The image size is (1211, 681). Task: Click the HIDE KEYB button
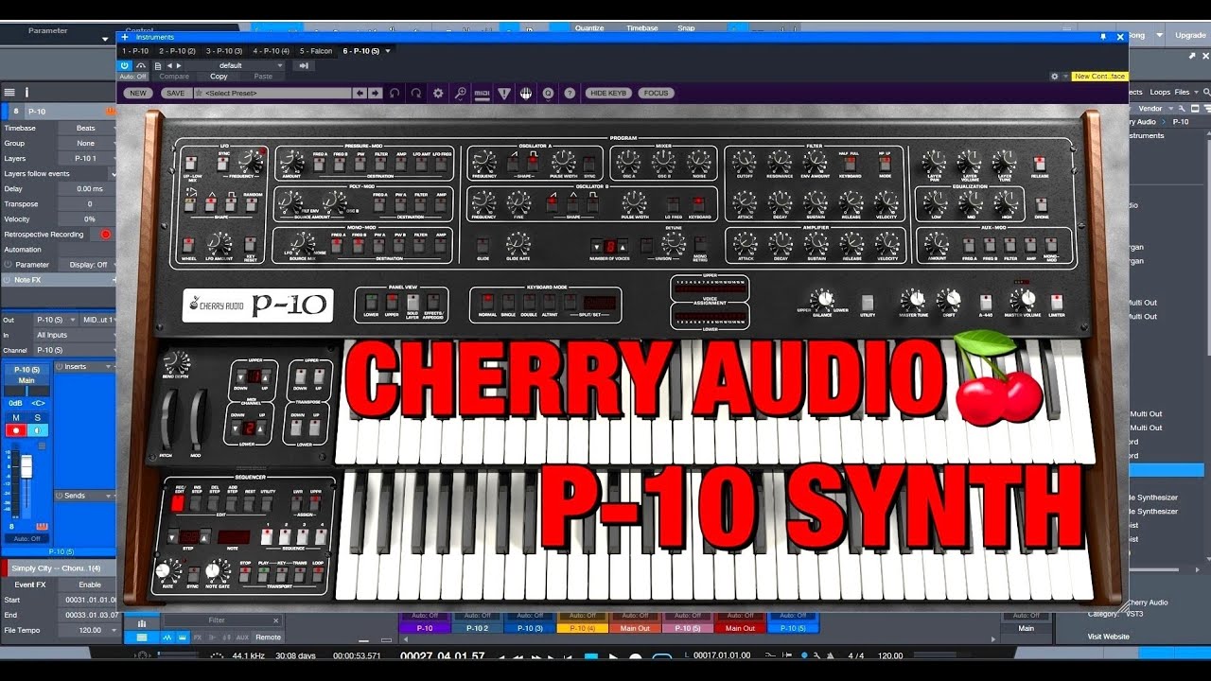point(608,93)
